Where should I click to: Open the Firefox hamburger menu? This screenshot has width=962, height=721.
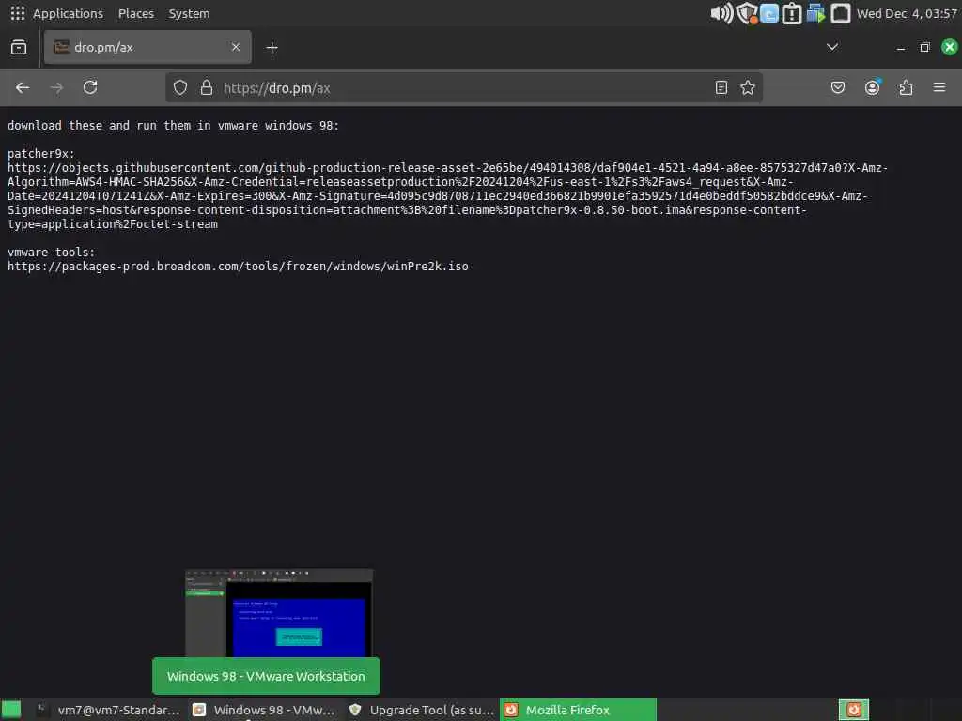pos(939,87)
